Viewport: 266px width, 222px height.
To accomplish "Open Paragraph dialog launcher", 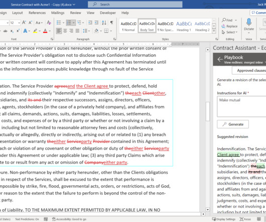I will click(114, 39).
